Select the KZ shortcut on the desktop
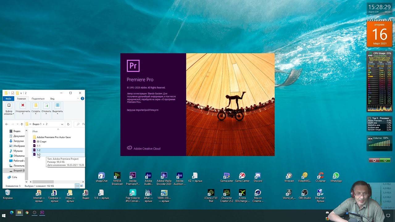This screenshot has width=395, height=222. pyautogui.click(x=195, y=178)
